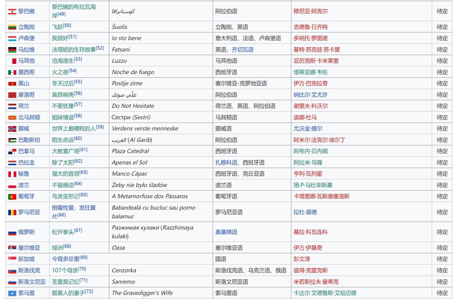Click the Romania flag icon
This screenshot has width=454, height=299.
point(12,212)
